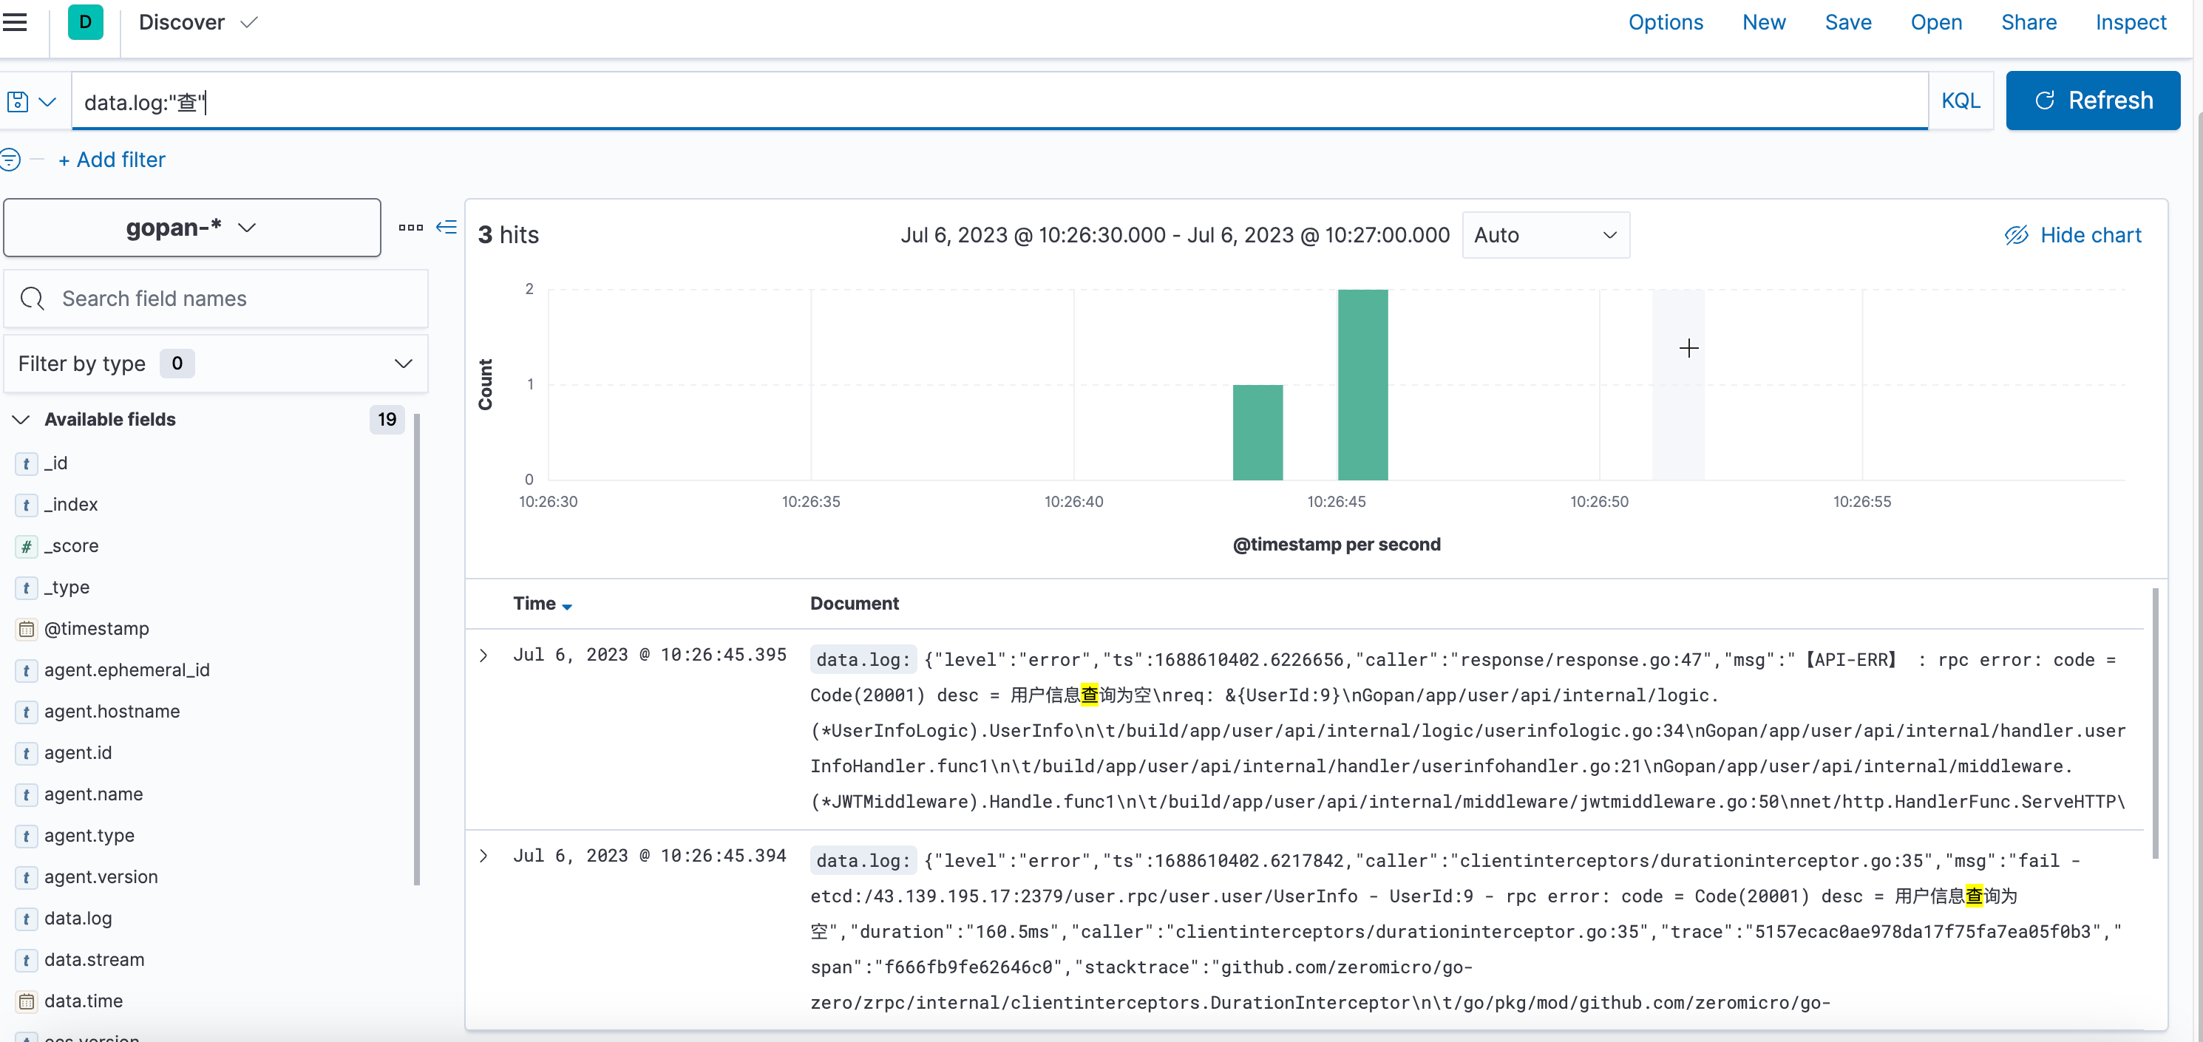Click the @timestamp date field icon
The image size is (2203, 1042).
point(27,629)
